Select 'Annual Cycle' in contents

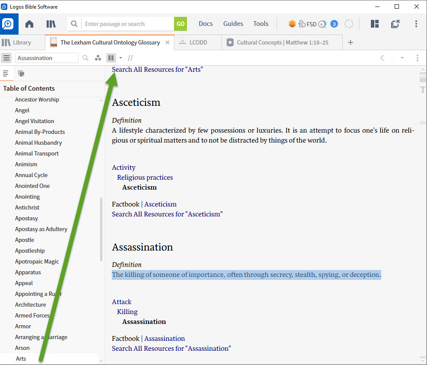click(x=32, y=175)
